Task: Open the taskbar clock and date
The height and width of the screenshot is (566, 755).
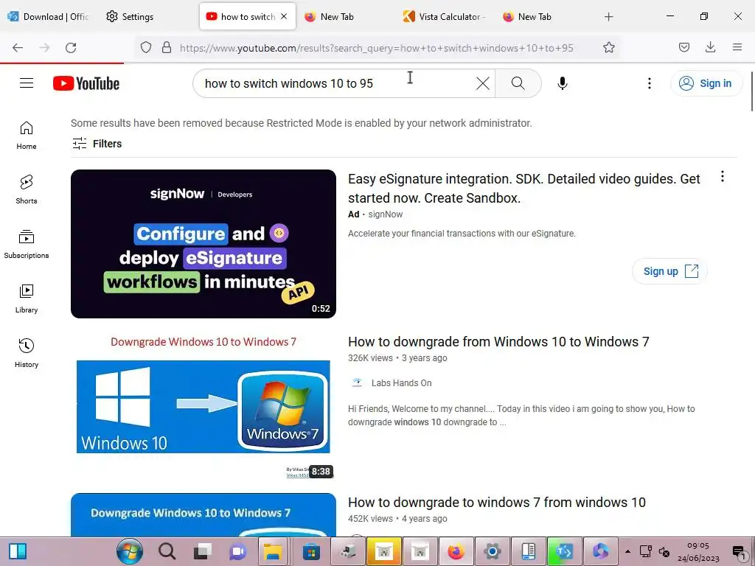Action: pyautogui.click(x=698, y=551)
